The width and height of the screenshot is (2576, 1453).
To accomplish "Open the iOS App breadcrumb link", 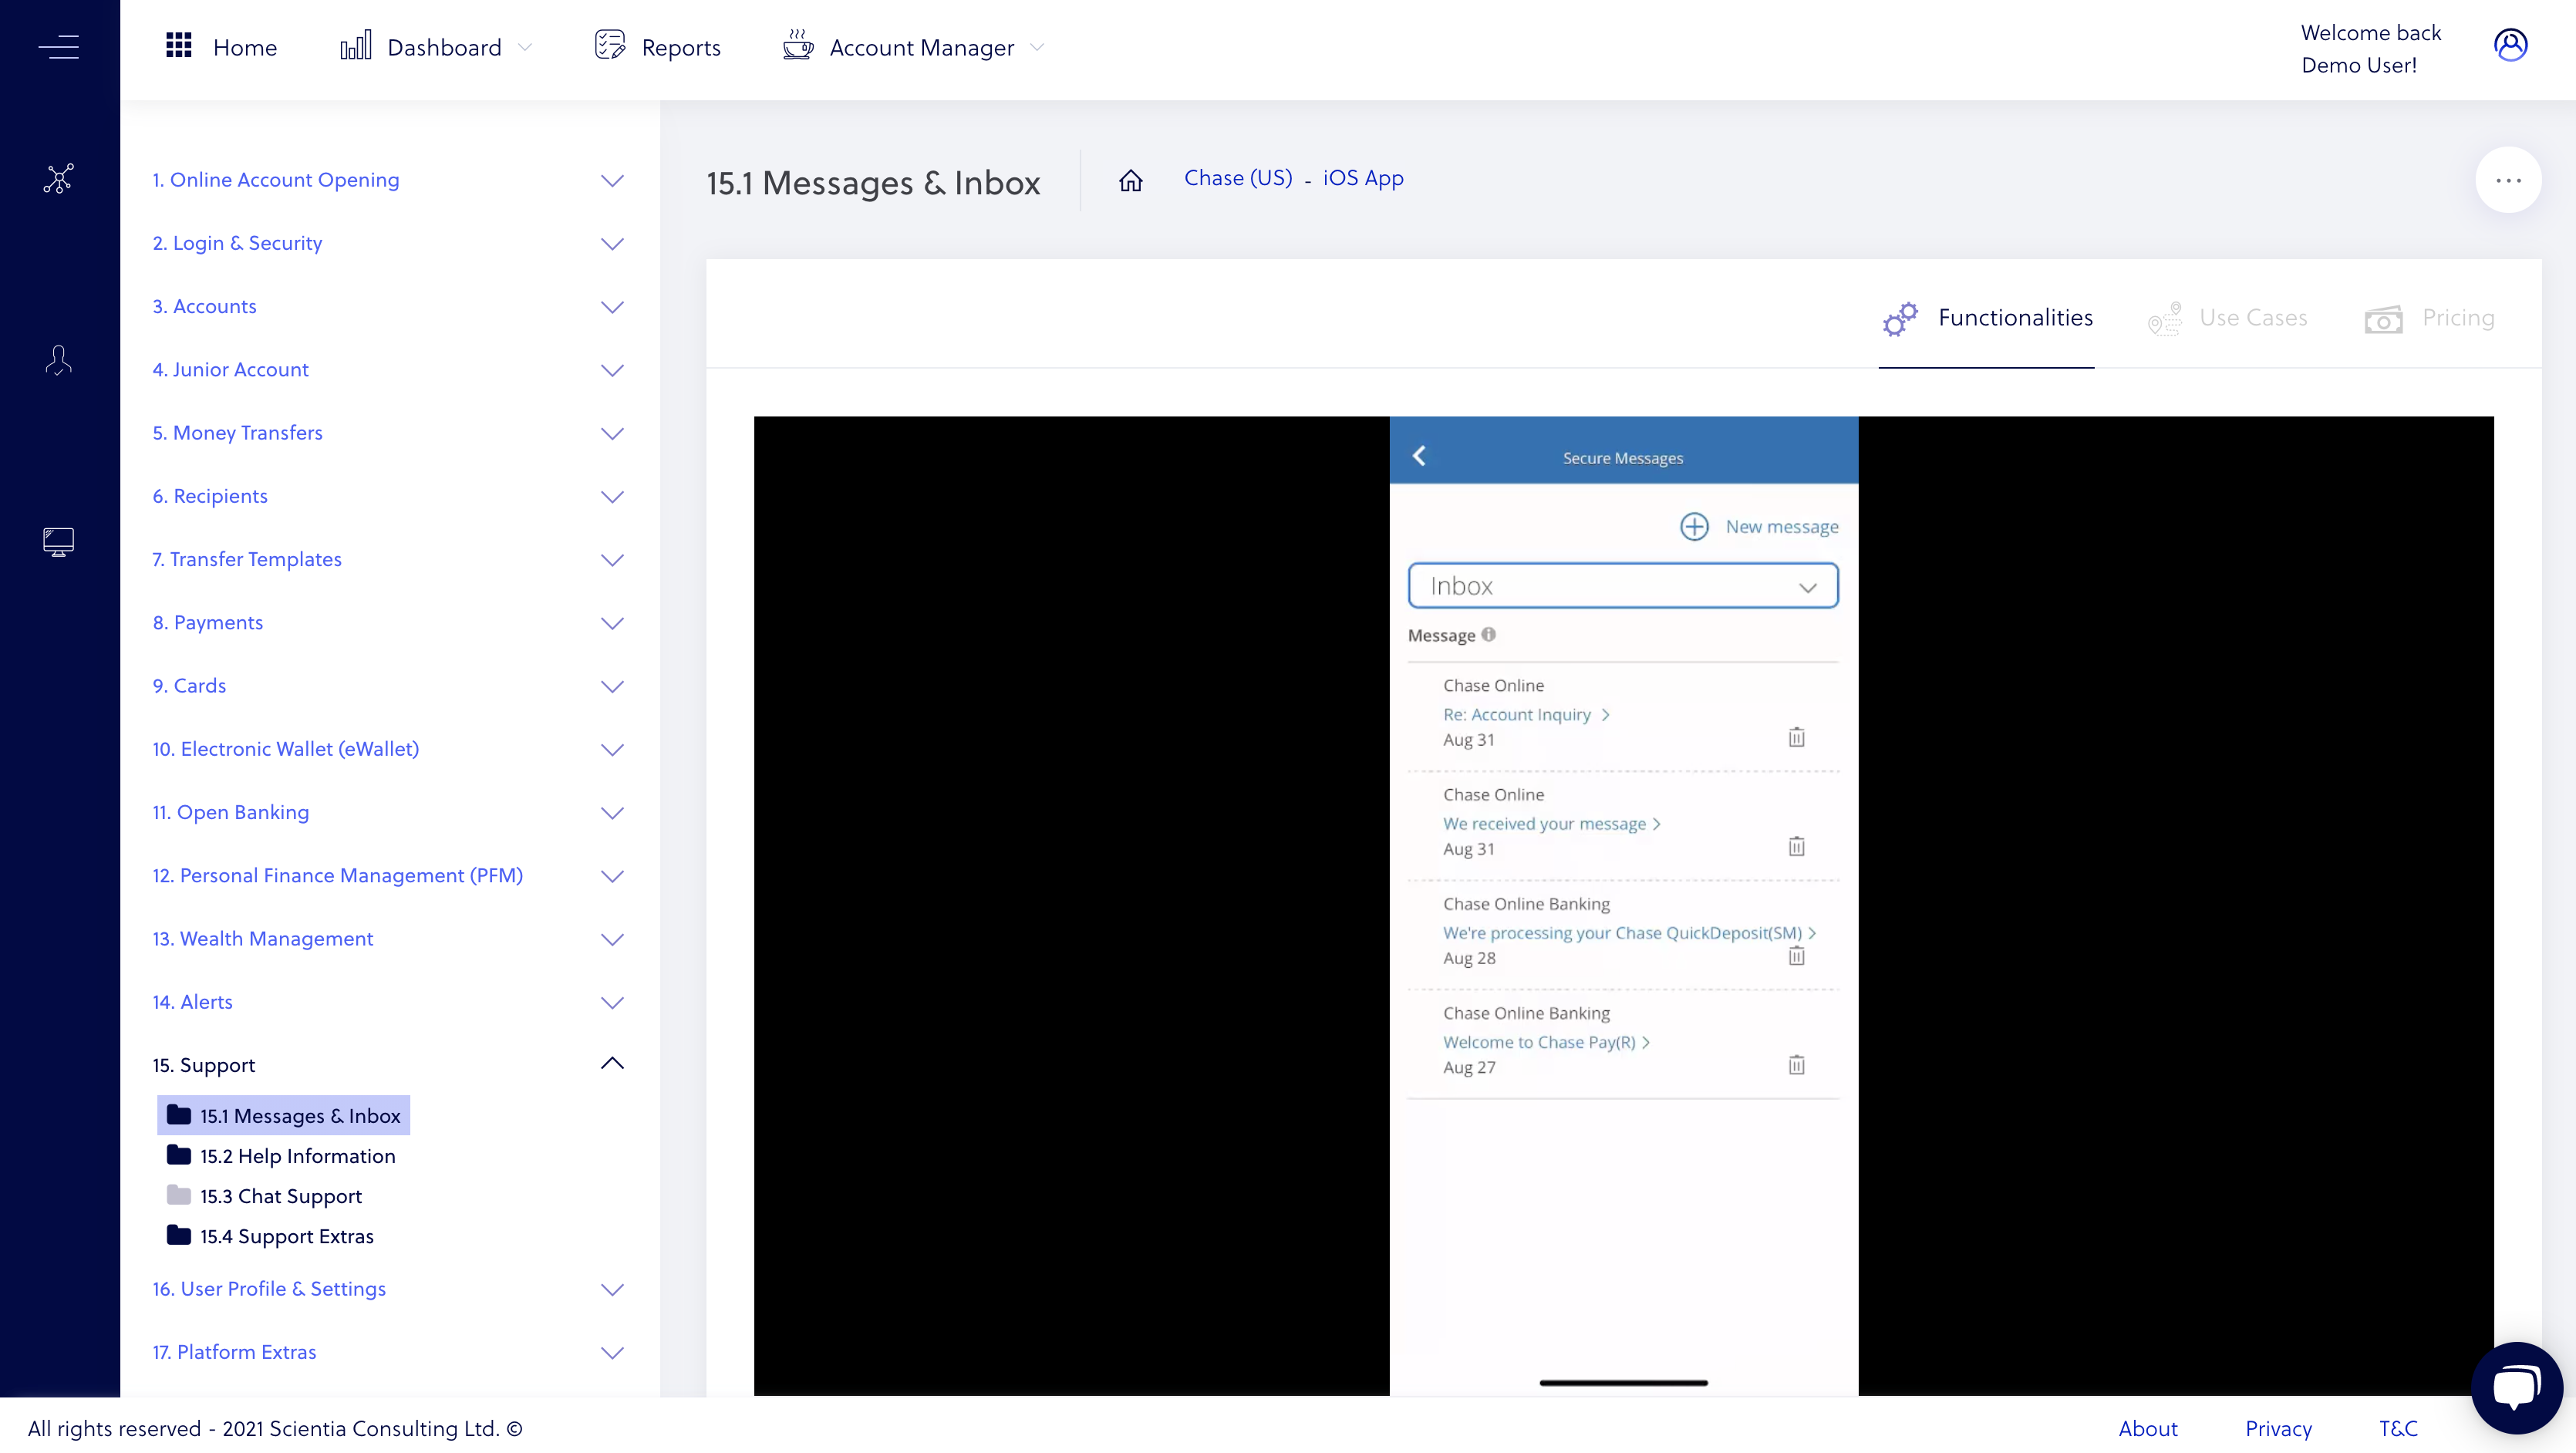I will coord(1363,178).
